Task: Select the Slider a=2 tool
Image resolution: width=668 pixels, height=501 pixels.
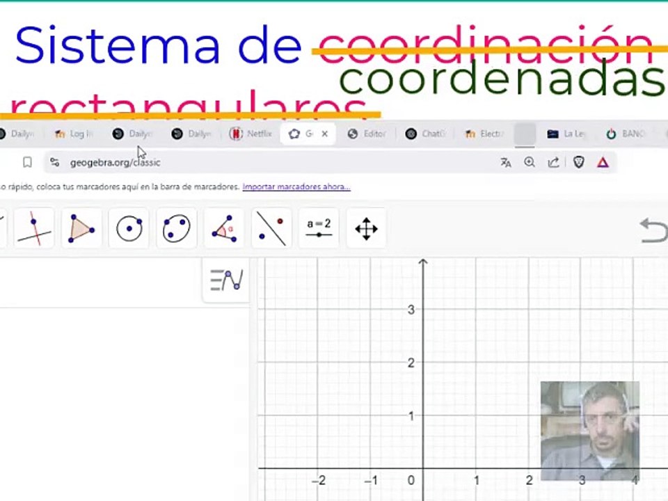Action: pos(319,228)
